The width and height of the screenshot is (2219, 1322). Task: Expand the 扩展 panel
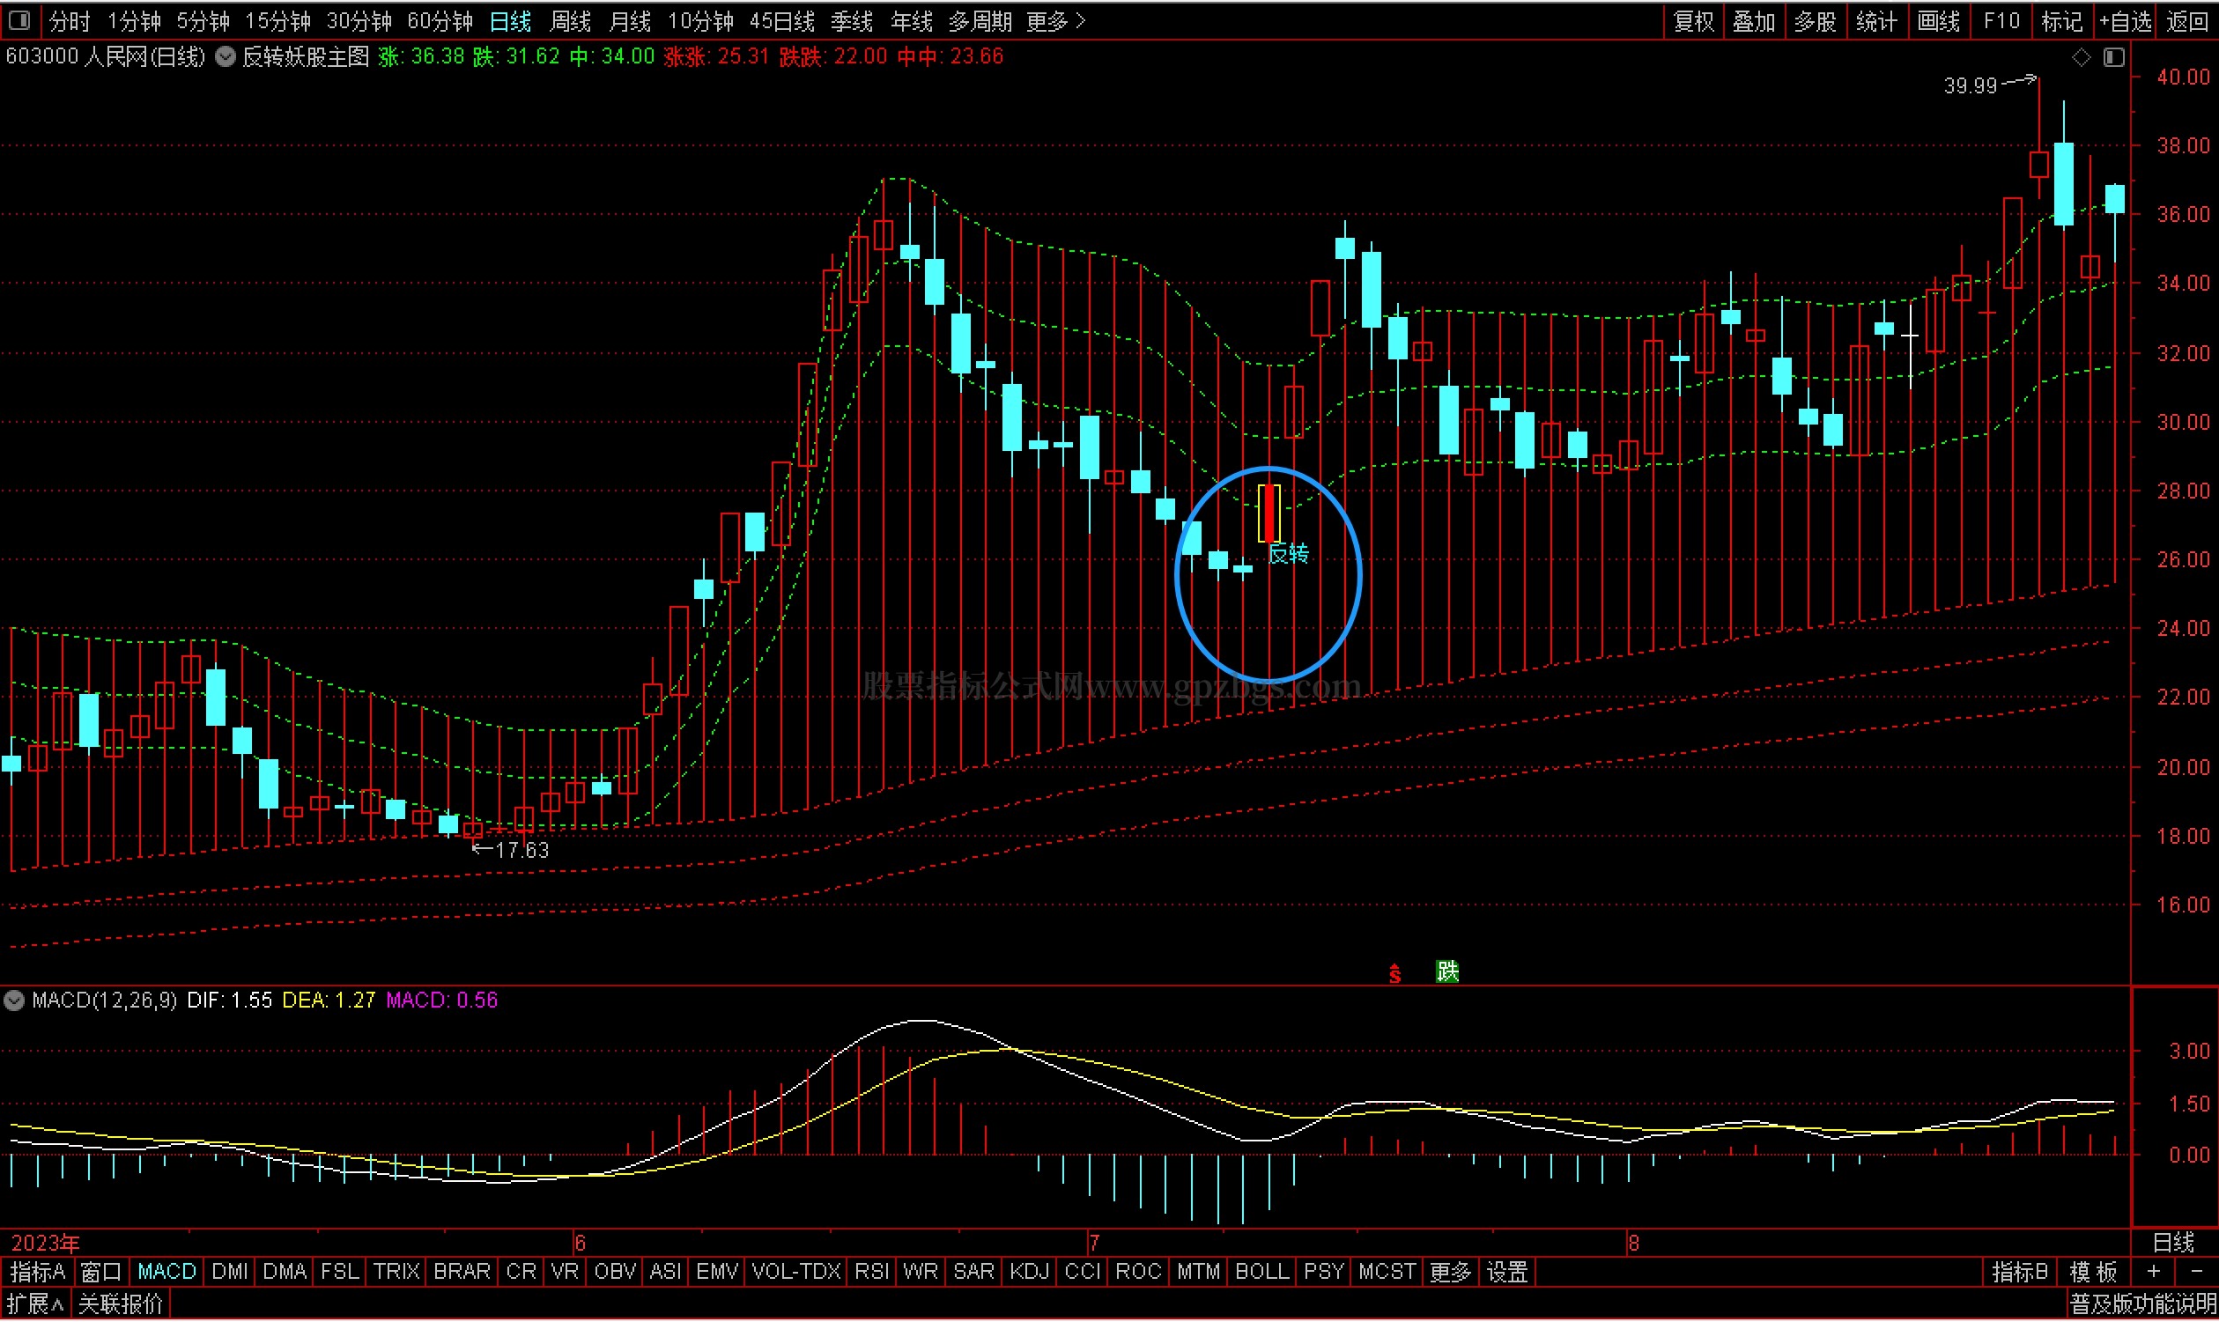(x=33, y=1306)
